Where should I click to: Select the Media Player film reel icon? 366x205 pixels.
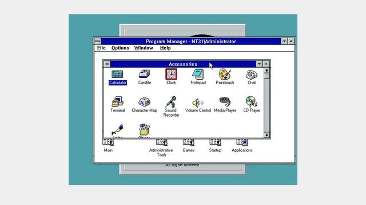click(225, 102)
